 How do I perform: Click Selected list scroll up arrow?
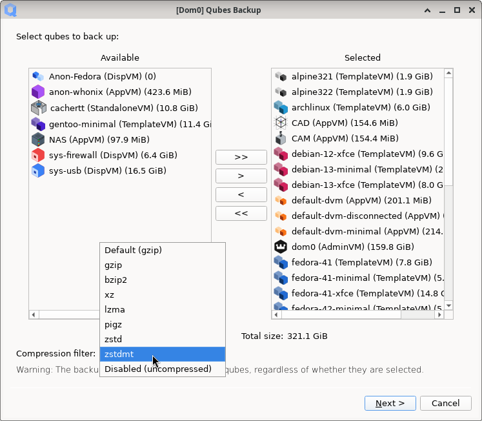click(x=449, y=73)
